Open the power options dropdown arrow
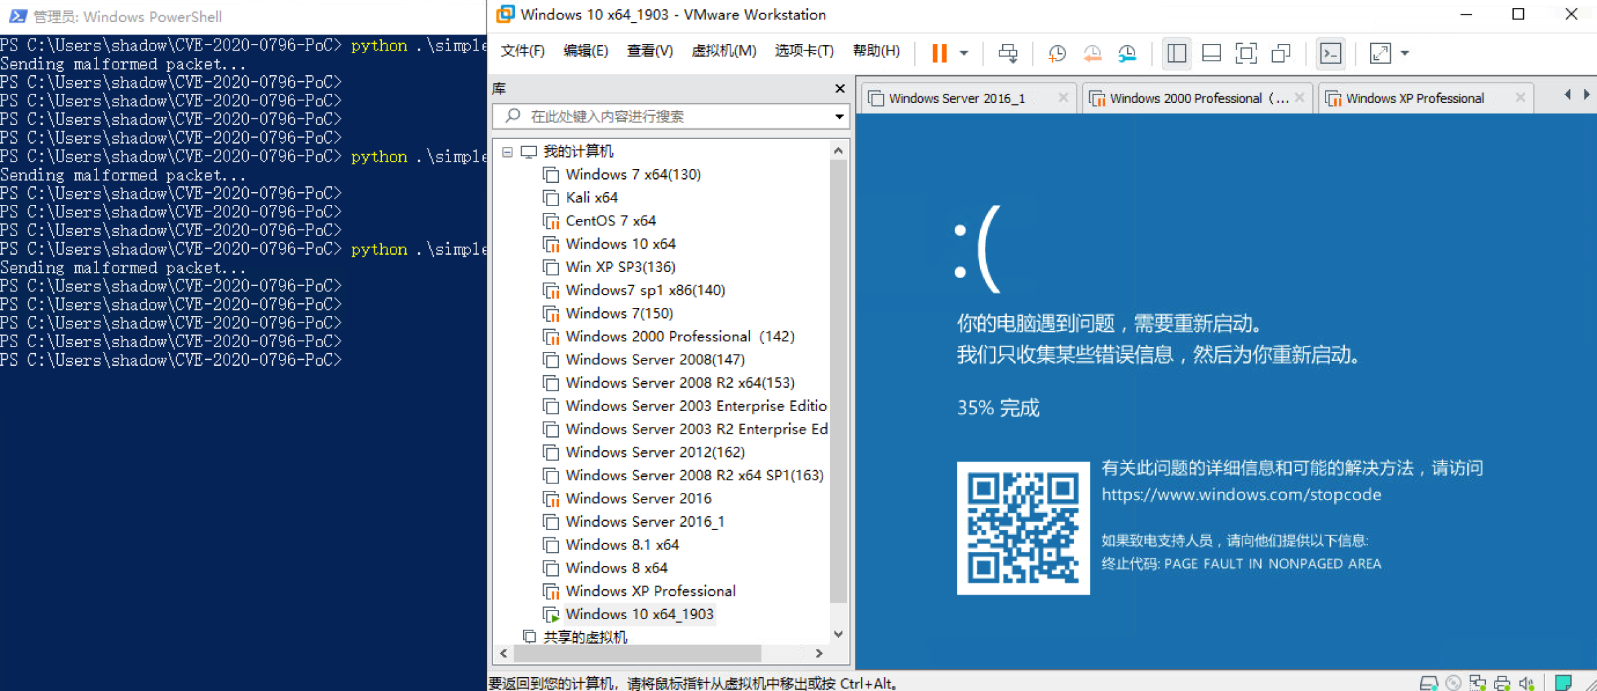The height and width of the screenshot is (691, 1597). 964,53
